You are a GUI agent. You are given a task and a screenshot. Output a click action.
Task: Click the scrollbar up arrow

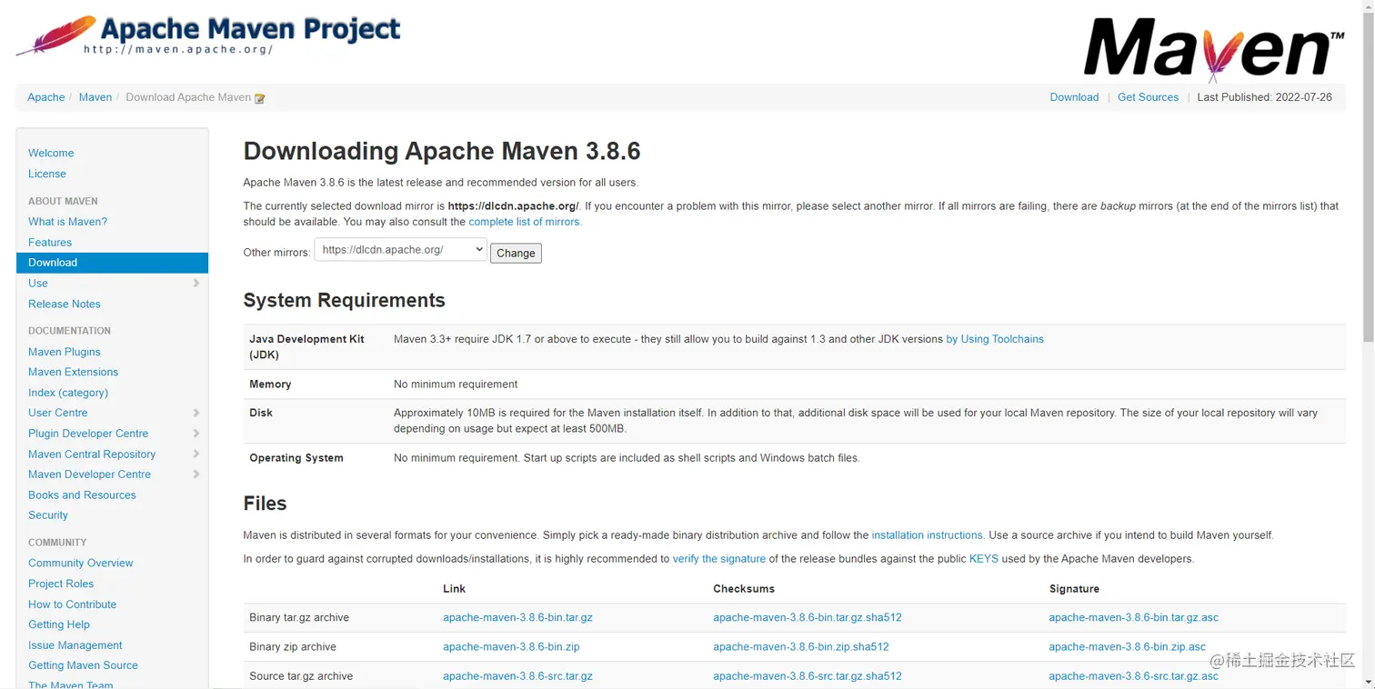1368,6
